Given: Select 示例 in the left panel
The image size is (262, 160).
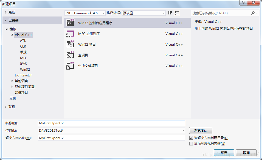Looking at the screenshot, I should tap(13, 98).
